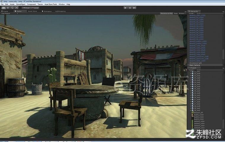Click the 27_lod0 mesh asset icon

192,99
